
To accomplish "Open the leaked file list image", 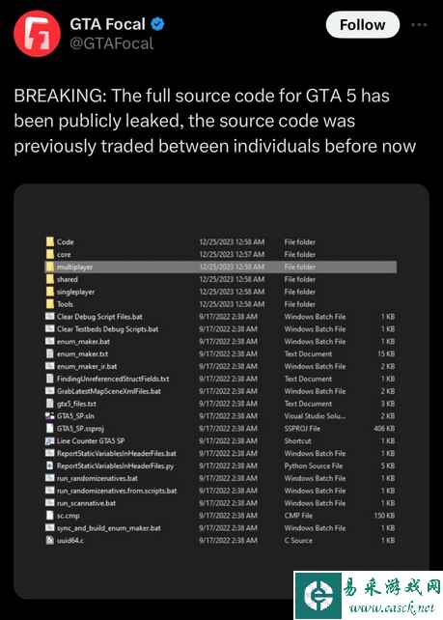I will [221, 391].
